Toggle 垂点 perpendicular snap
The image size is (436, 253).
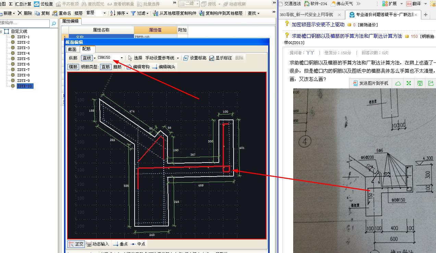click(x=120, y=244)
